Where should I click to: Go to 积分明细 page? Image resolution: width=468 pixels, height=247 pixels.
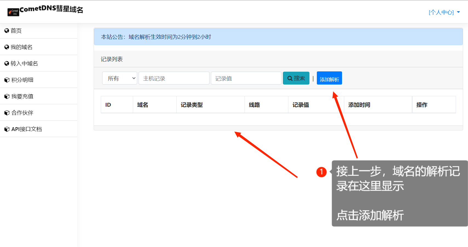point(22,80)
